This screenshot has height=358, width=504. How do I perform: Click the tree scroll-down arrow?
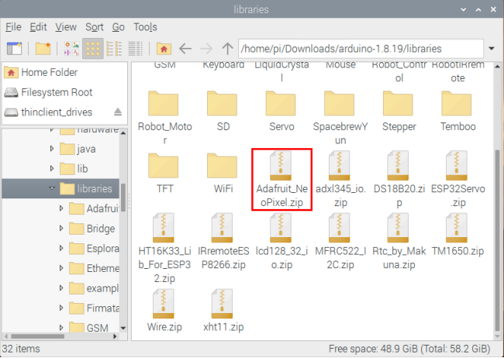[123, 328]
